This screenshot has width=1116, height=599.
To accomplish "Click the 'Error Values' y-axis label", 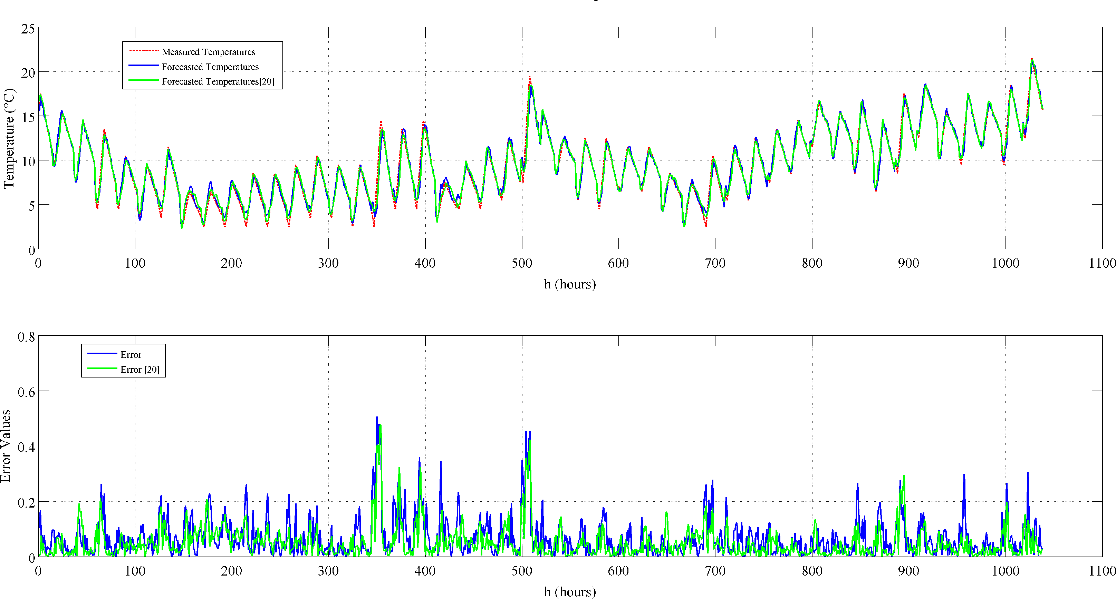I will pyautogui.click(x=5, y=446).
